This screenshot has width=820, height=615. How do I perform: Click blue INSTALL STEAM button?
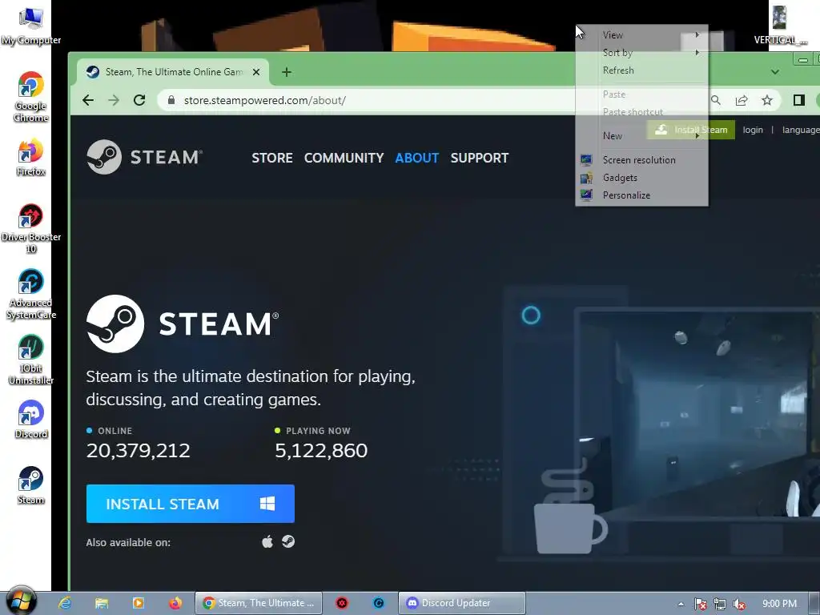pyautogui.click(x=191, y=504)
